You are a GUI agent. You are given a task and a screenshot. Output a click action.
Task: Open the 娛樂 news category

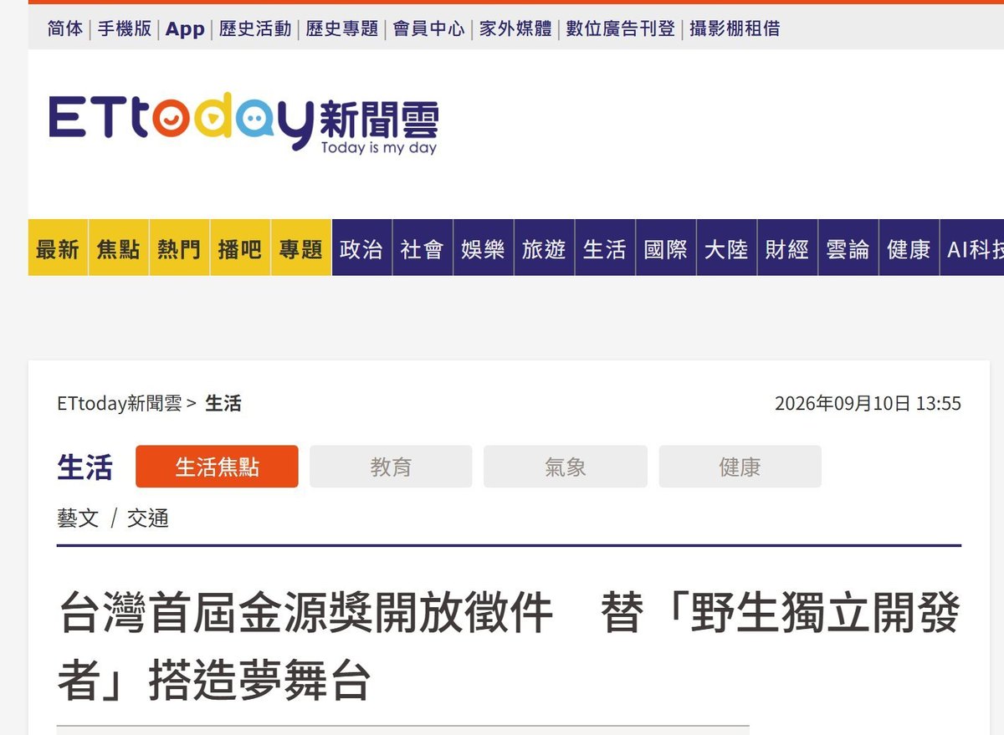coord(484,248)
